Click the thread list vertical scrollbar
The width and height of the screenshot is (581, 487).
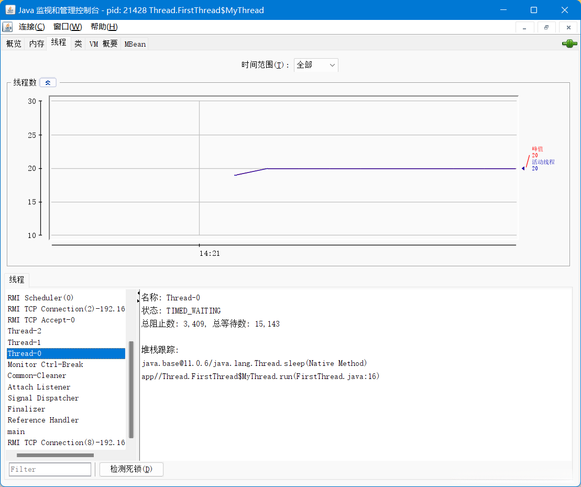pyautogui.click(x=131, y=389)
